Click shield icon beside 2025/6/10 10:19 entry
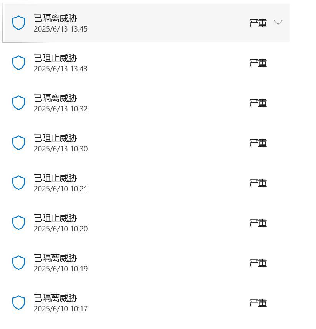The width and height of the screenshot is (316, 329). pyautogui.click(x=18, y=263)
